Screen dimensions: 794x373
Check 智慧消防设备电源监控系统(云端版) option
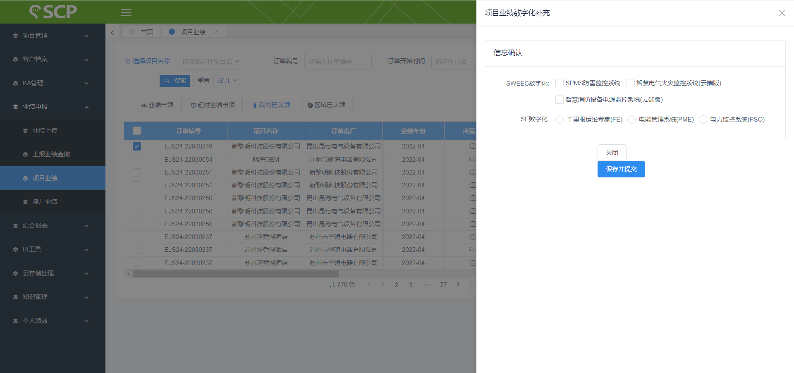coord(559,100)
